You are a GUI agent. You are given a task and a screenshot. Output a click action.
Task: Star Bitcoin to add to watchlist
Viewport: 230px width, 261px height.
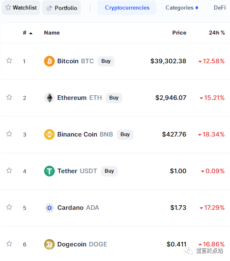[x=9, y=61]
